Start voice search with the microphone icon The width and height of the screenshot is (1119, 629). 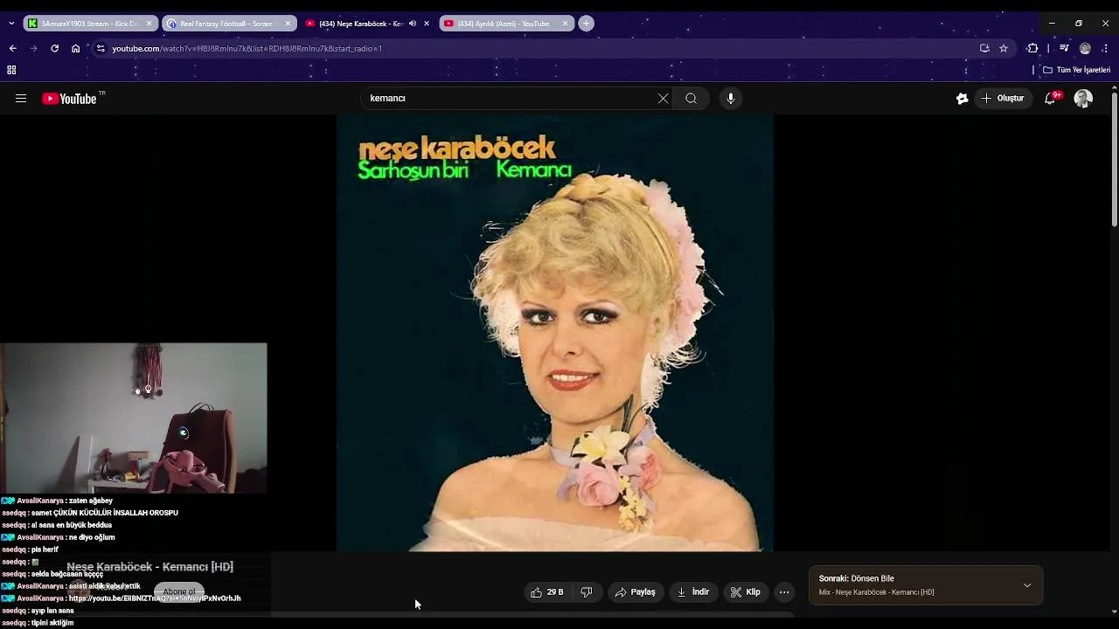[731, 99]
